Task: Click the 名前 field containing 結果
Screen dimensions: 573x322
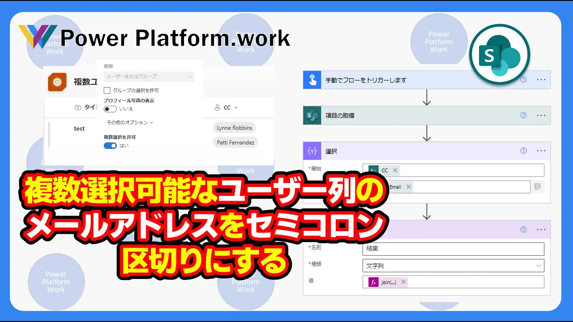Action: [453, 249]
